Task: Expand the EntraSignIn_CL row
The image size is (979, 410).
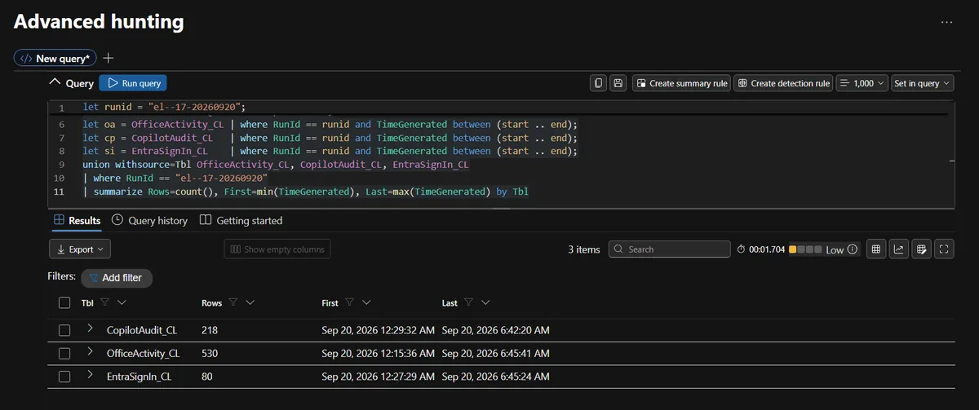Action: pyautogui.click(x=90, y=376)
